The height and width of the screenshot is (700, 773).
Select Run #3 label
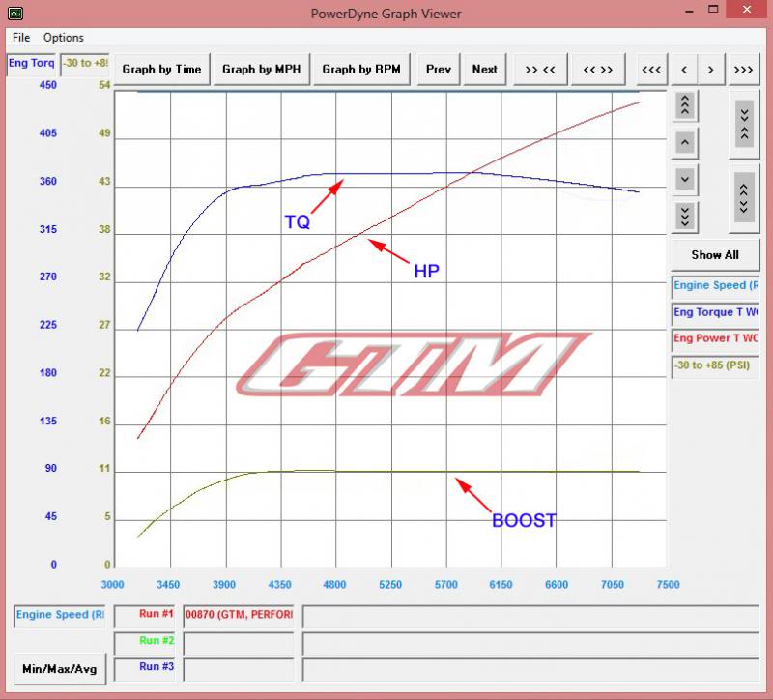pyautogui.click(x=144, y=668)
